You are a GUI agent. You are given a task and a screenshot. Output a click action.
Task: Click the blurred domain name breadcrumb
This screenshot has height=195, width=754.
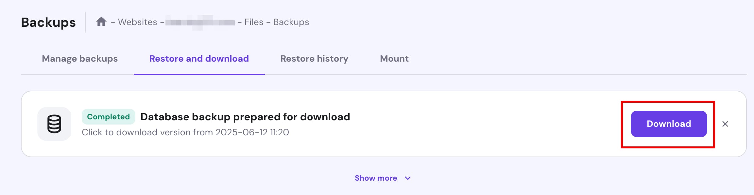[x=200, y=22]
